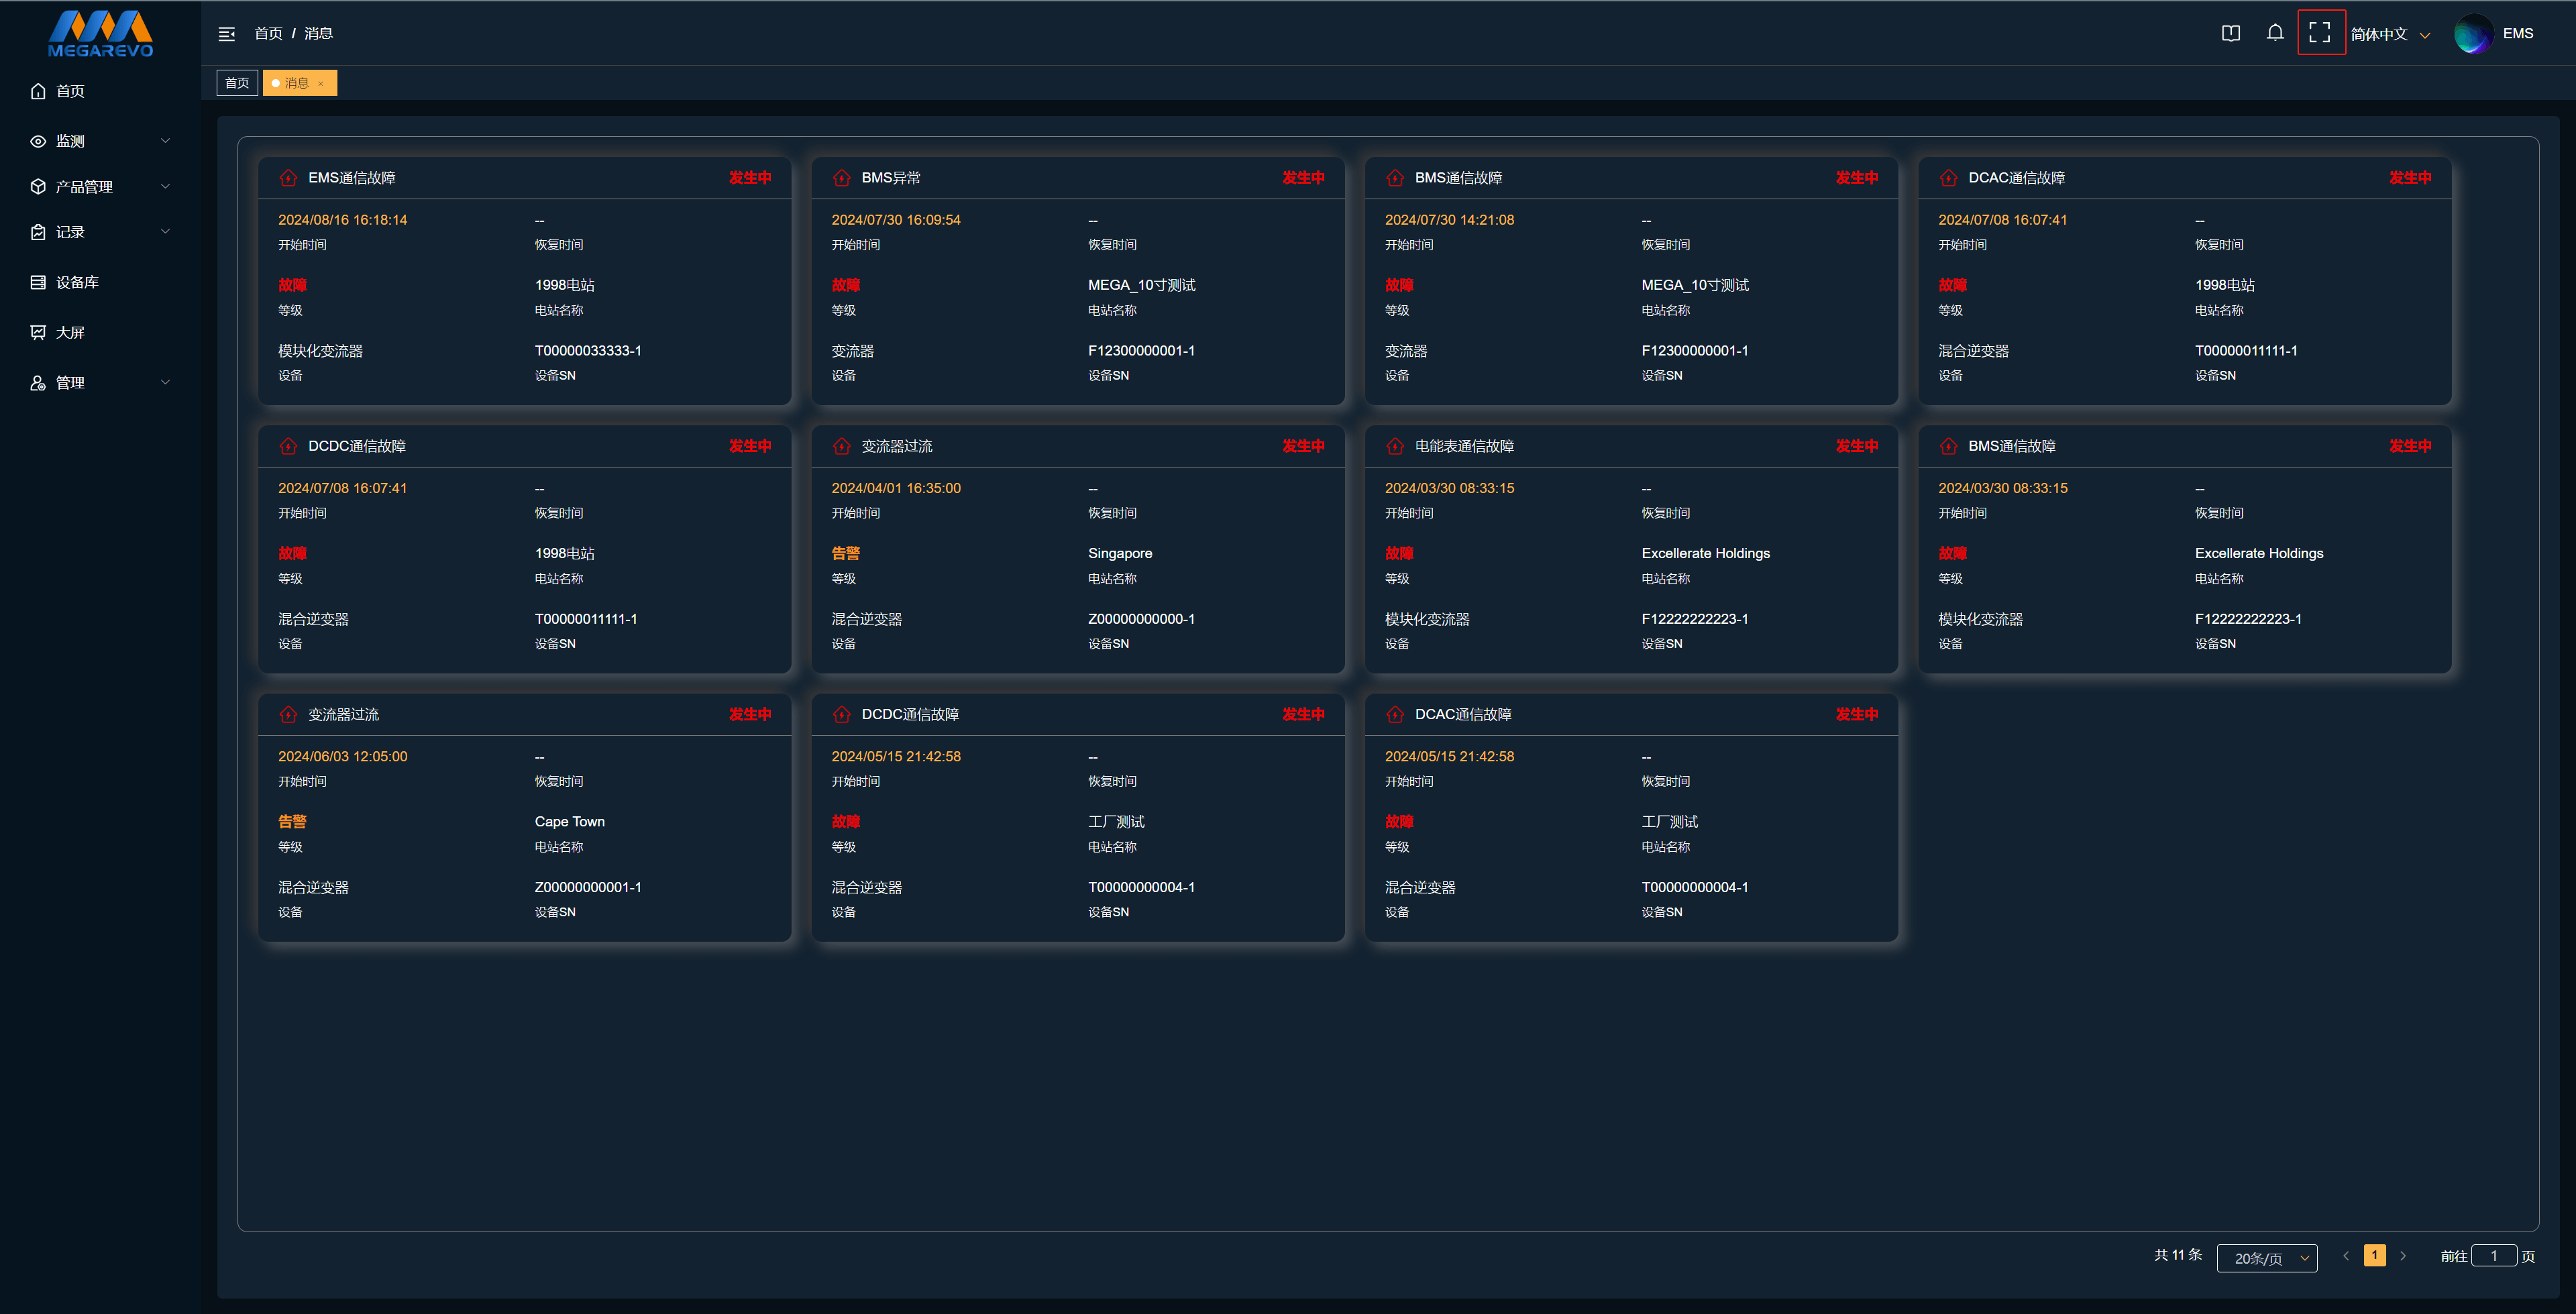This screenshot has width=2576, height=1314.
Task: Click start time 2024/08/16 16:18:14
Action: (342, 220)
